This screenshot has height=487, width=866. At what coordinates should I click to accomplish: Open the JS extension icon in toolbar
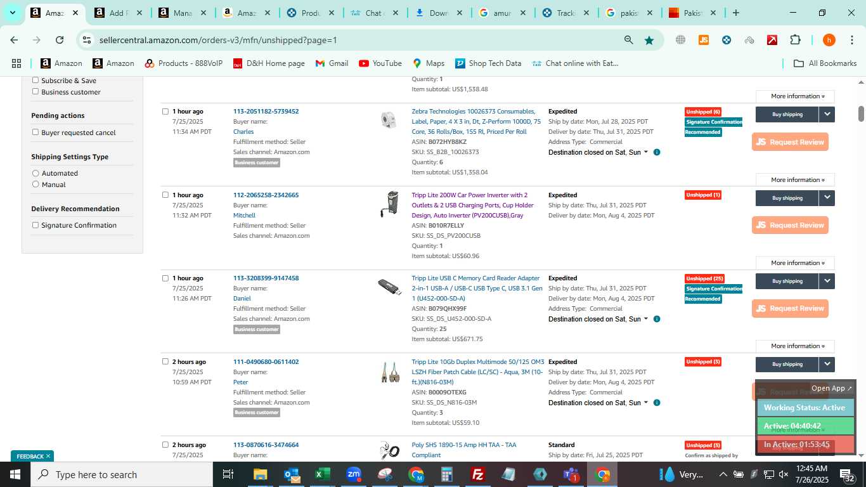click(703, 40)
